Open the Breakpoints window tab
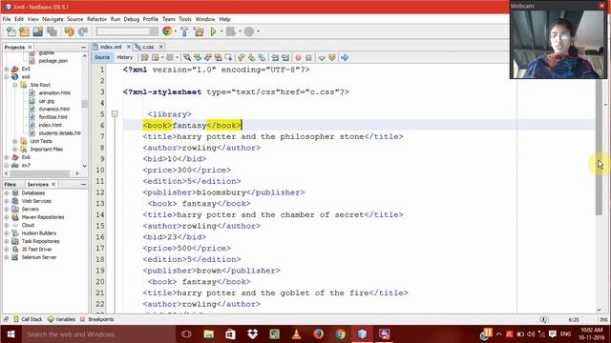The height and width of the screenshot is (343, 611). (97, 319)
